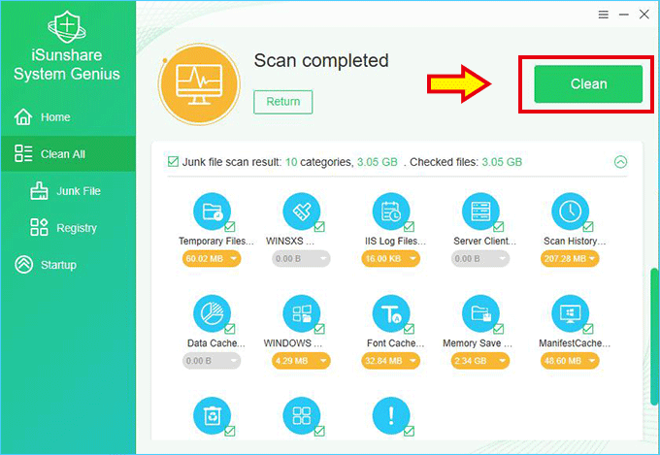The height and width of the screenshot is (455, 660).
Task: Open the 0.00 B WINSXS dropdown
Action: point(302,258)
